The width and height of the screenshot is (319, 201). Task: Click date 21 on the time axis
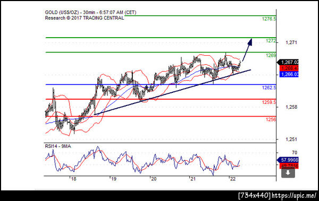click(192, 179)
